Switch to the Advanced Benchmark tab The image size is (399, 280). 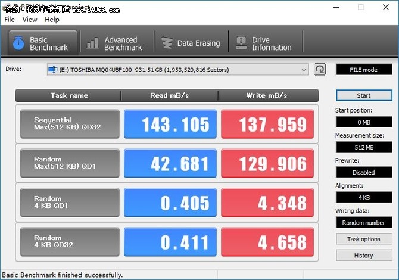[117, 43]
